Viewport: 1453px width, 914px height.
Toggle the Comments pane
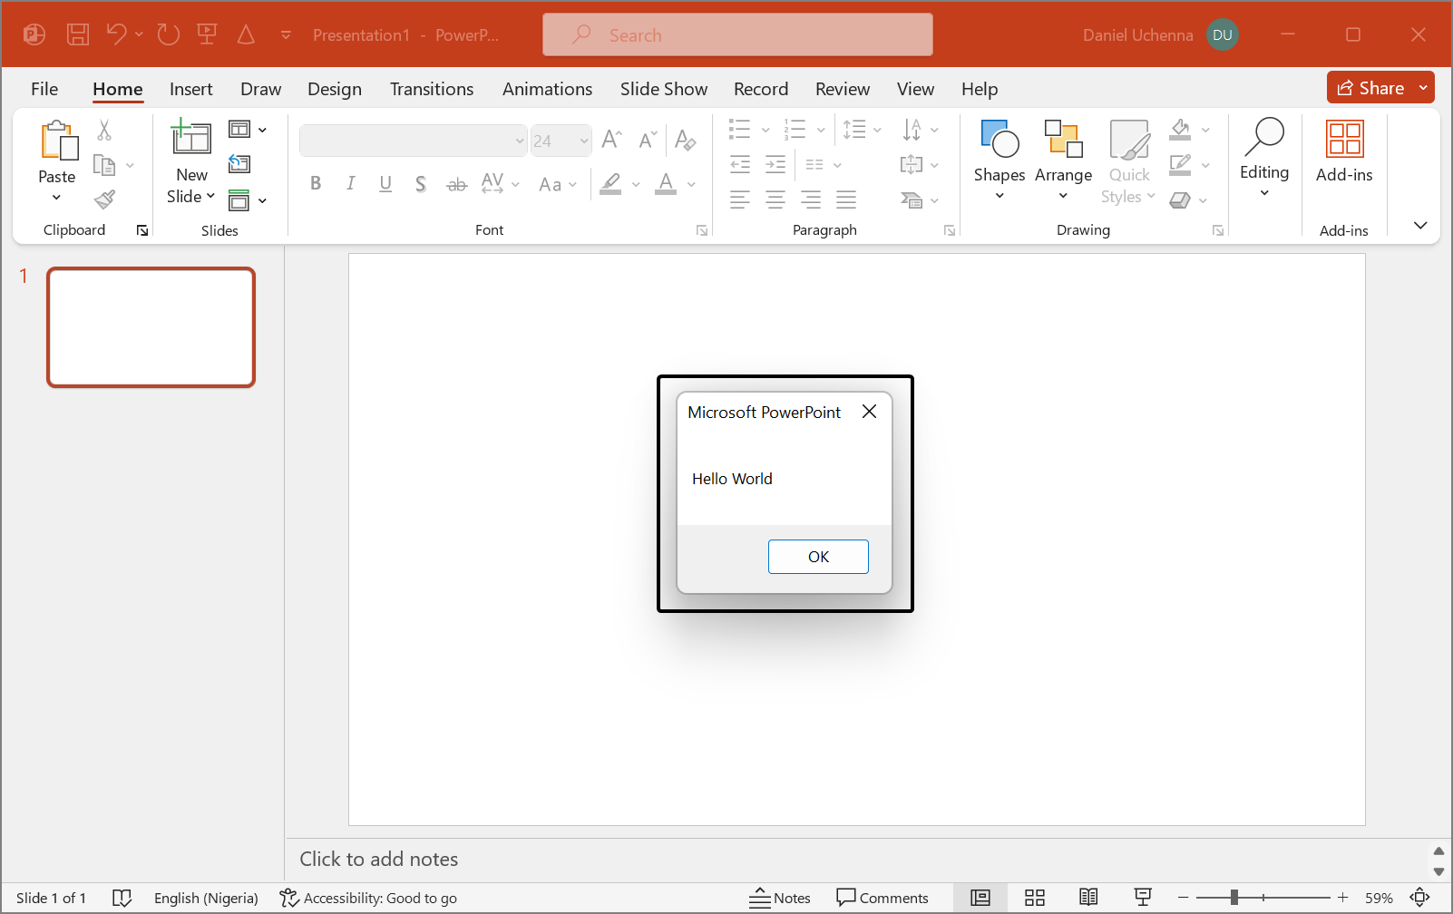pos(883,898)
